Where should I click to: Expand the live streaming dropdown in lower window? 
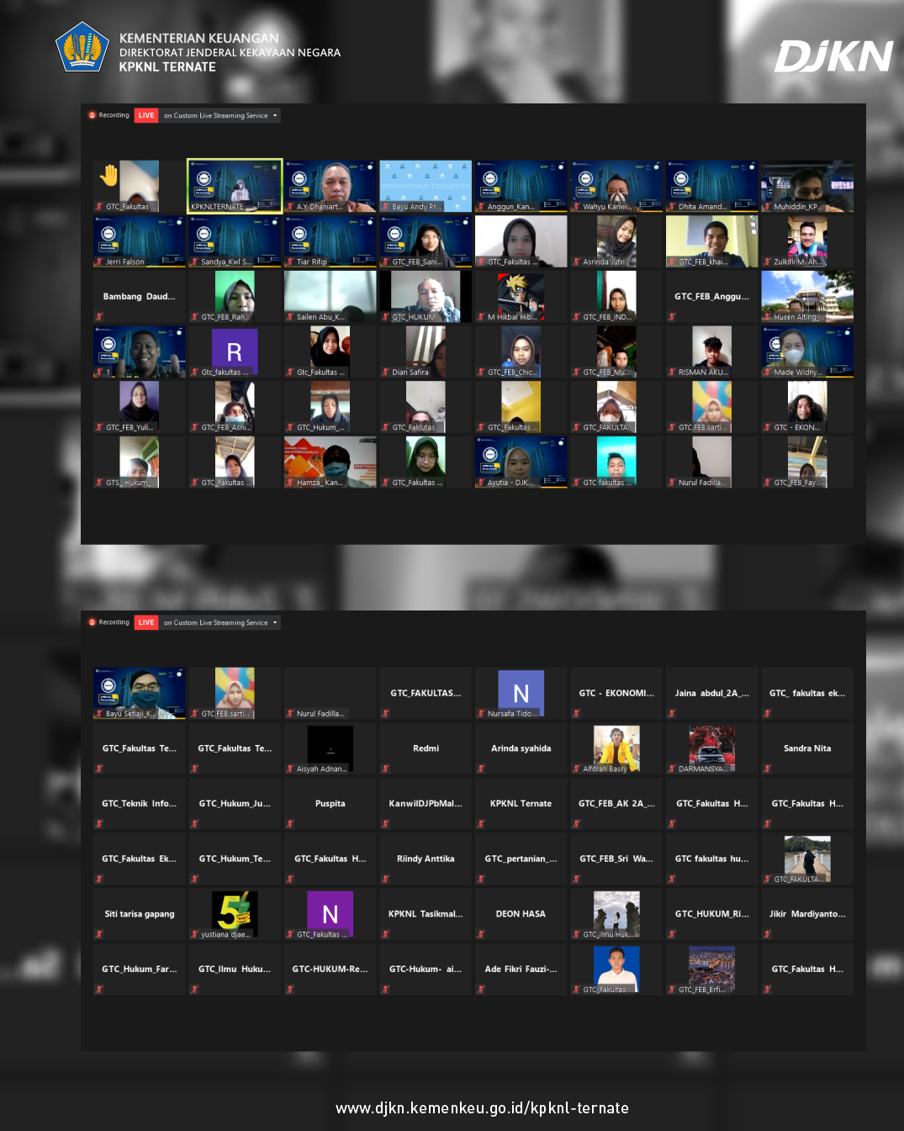tap(275, 622)
